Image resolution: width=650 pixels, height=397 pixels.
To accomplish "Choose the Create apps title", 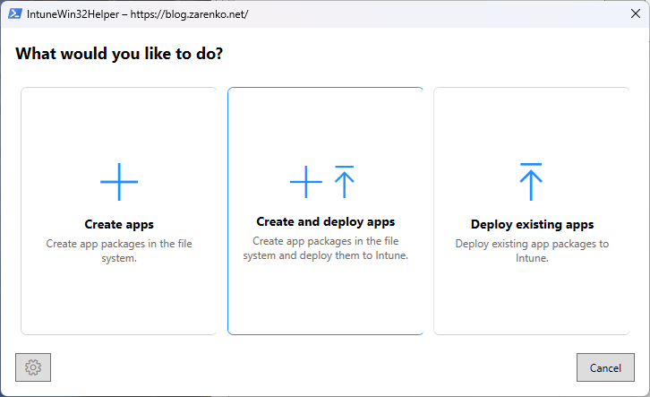I will tap(119, 224).
